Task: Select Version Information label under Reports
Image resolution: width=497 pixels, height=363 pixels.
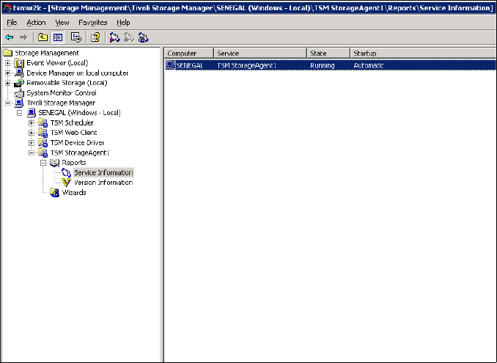Action: (x=103, y=183)
